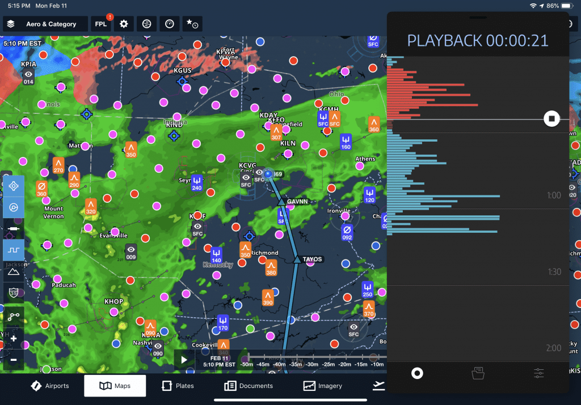The width and height of the screenshot is (581, 405).
Task: Toggle the map orientation icon in the sidebar
Action: click(x=13, y=208)
